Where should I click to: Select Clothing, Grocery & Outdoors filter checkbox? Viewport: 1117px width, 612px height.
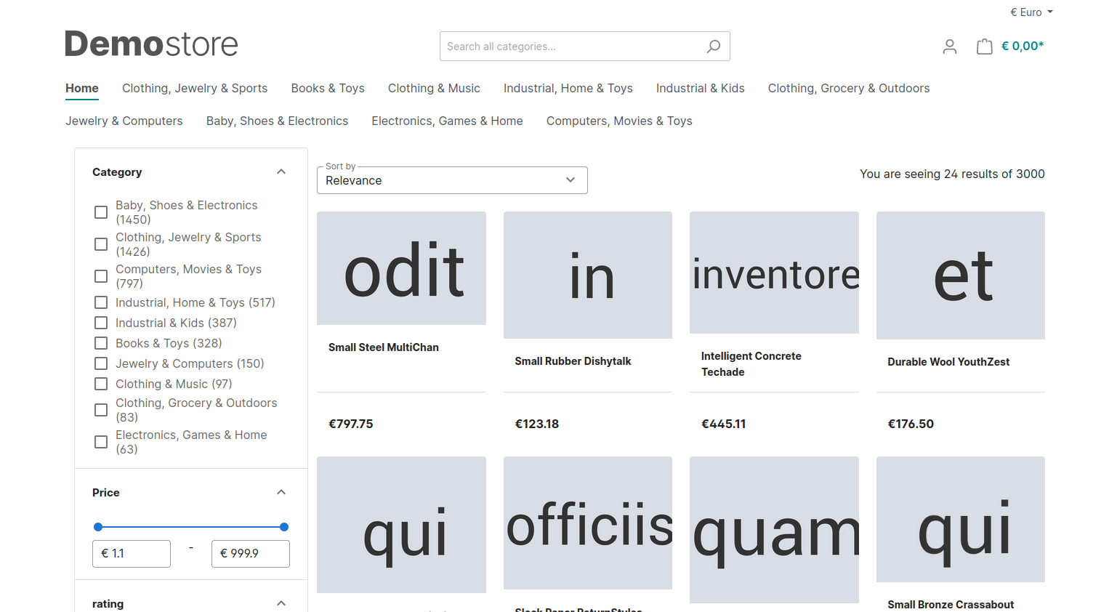pos(101,410)
